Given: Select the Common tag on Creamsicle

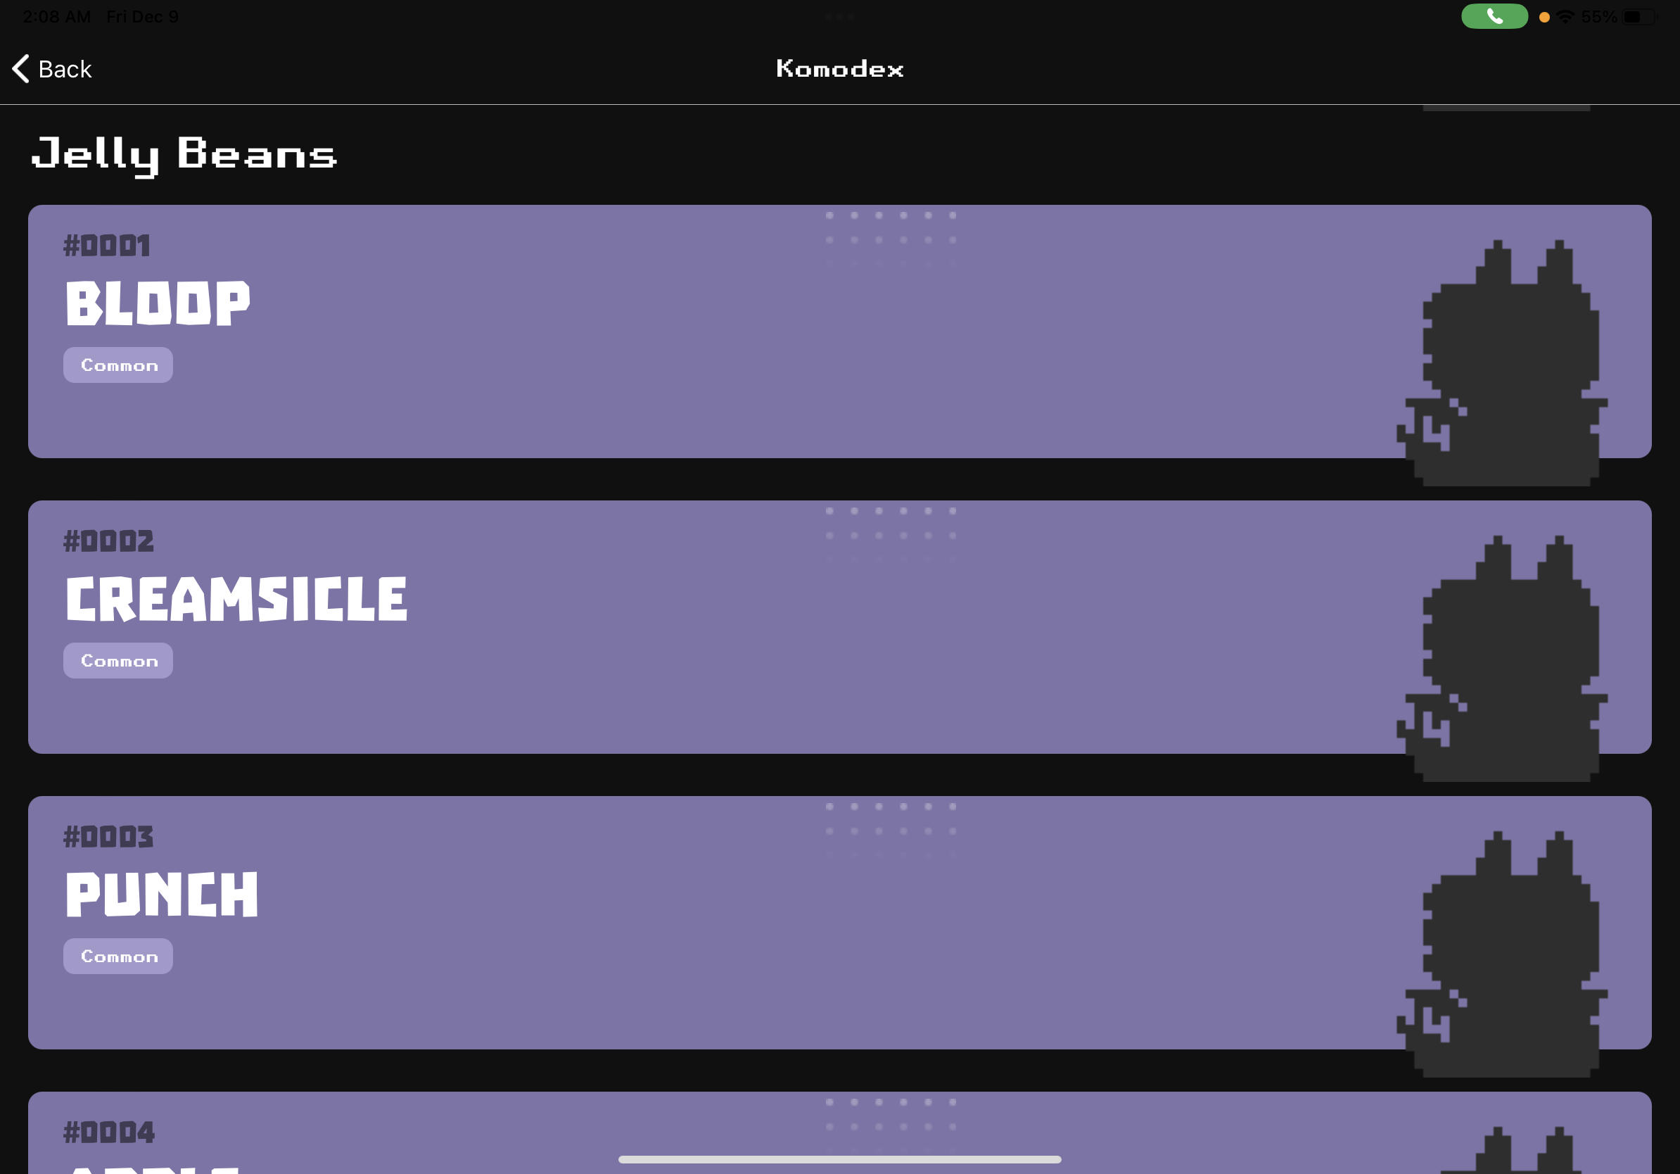Looking at the screenshot, I should tap(117, 660).
